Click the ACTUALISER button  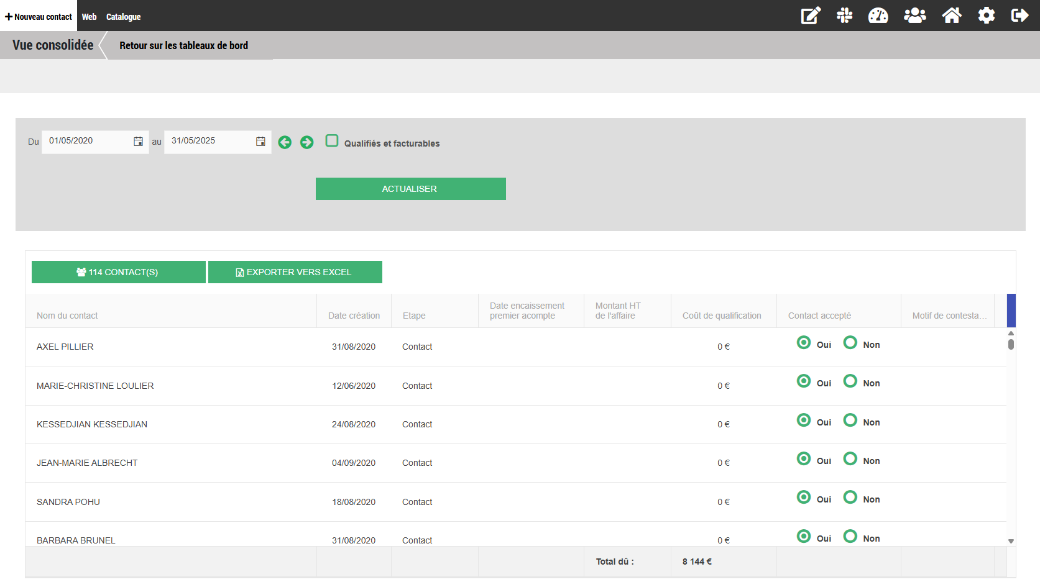[x=410, y=189]
